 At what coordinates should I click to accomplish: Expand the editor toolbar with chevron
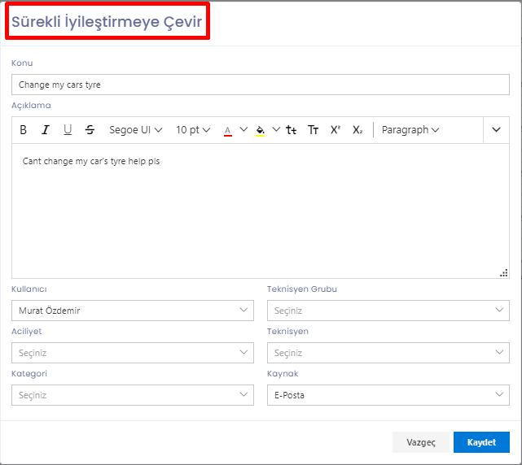(496, 129)
